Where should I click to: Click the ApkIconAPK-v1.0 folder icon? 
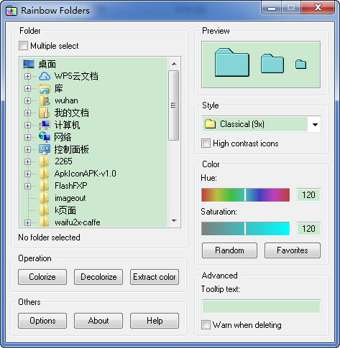[x=45, y=174]
